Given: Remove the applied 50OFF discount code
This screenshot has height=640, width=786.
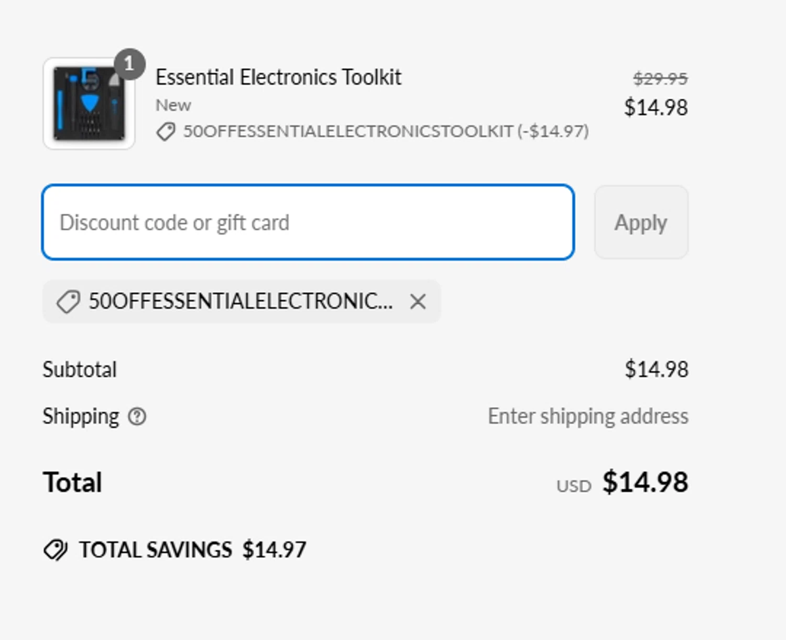Looking at the screenshot, I should pos(418,302).
